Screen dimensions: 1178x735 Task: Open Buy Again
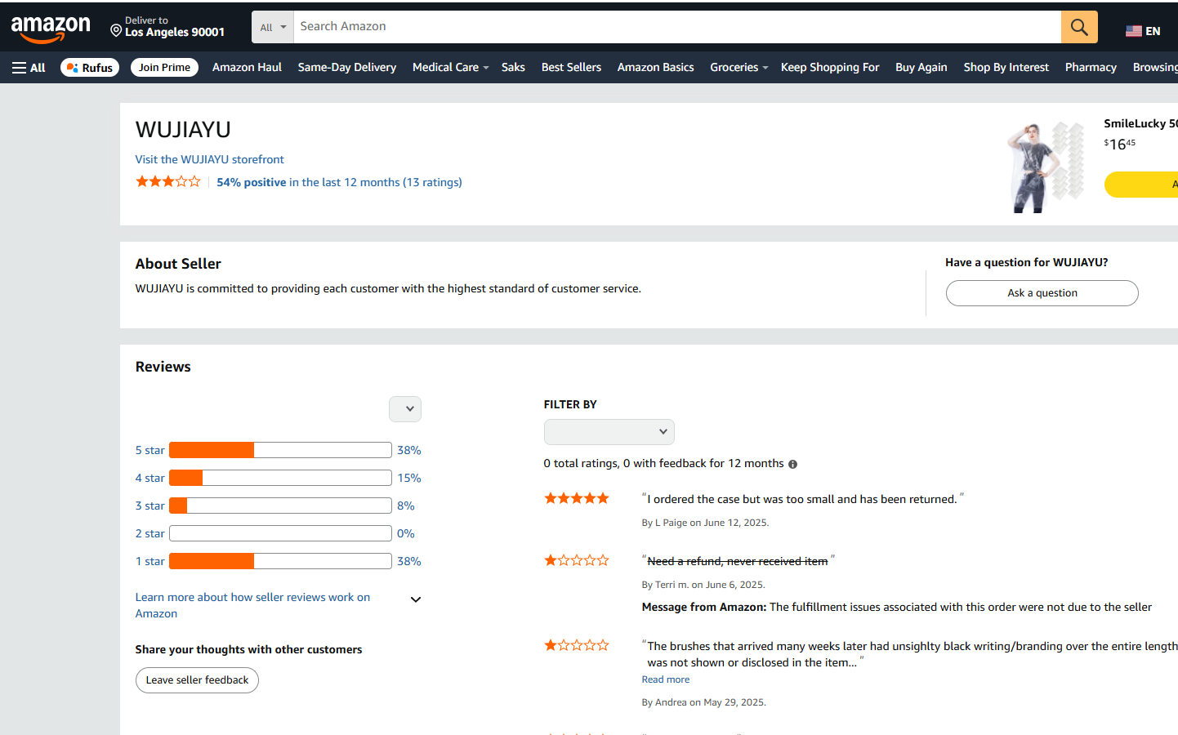[x=921, y=67]
